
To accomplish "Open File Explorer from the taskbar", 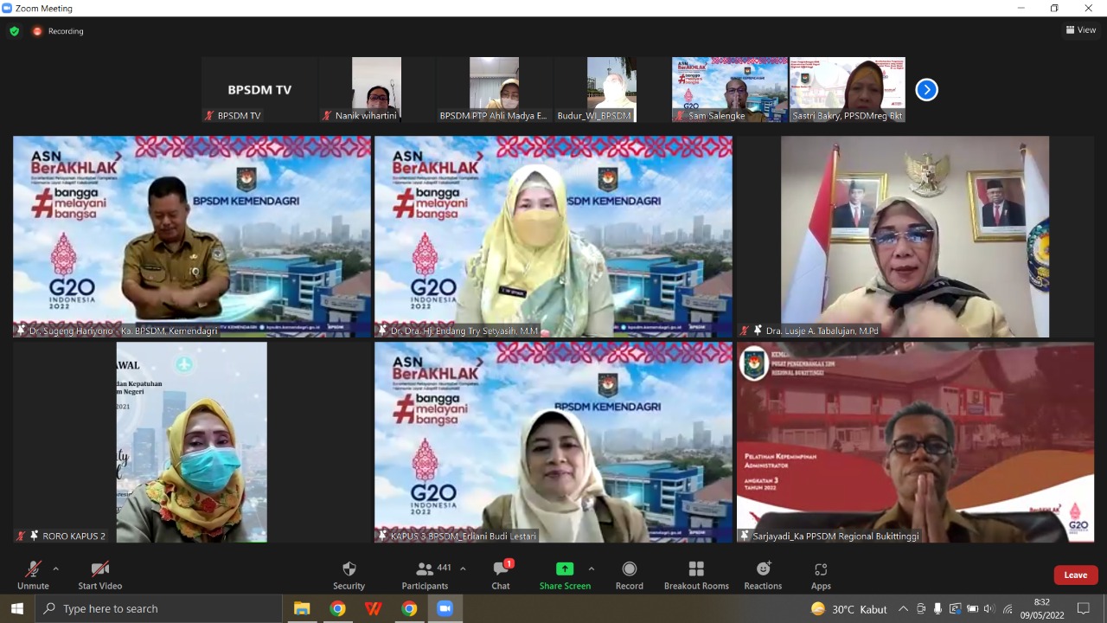I will point(302,608).
